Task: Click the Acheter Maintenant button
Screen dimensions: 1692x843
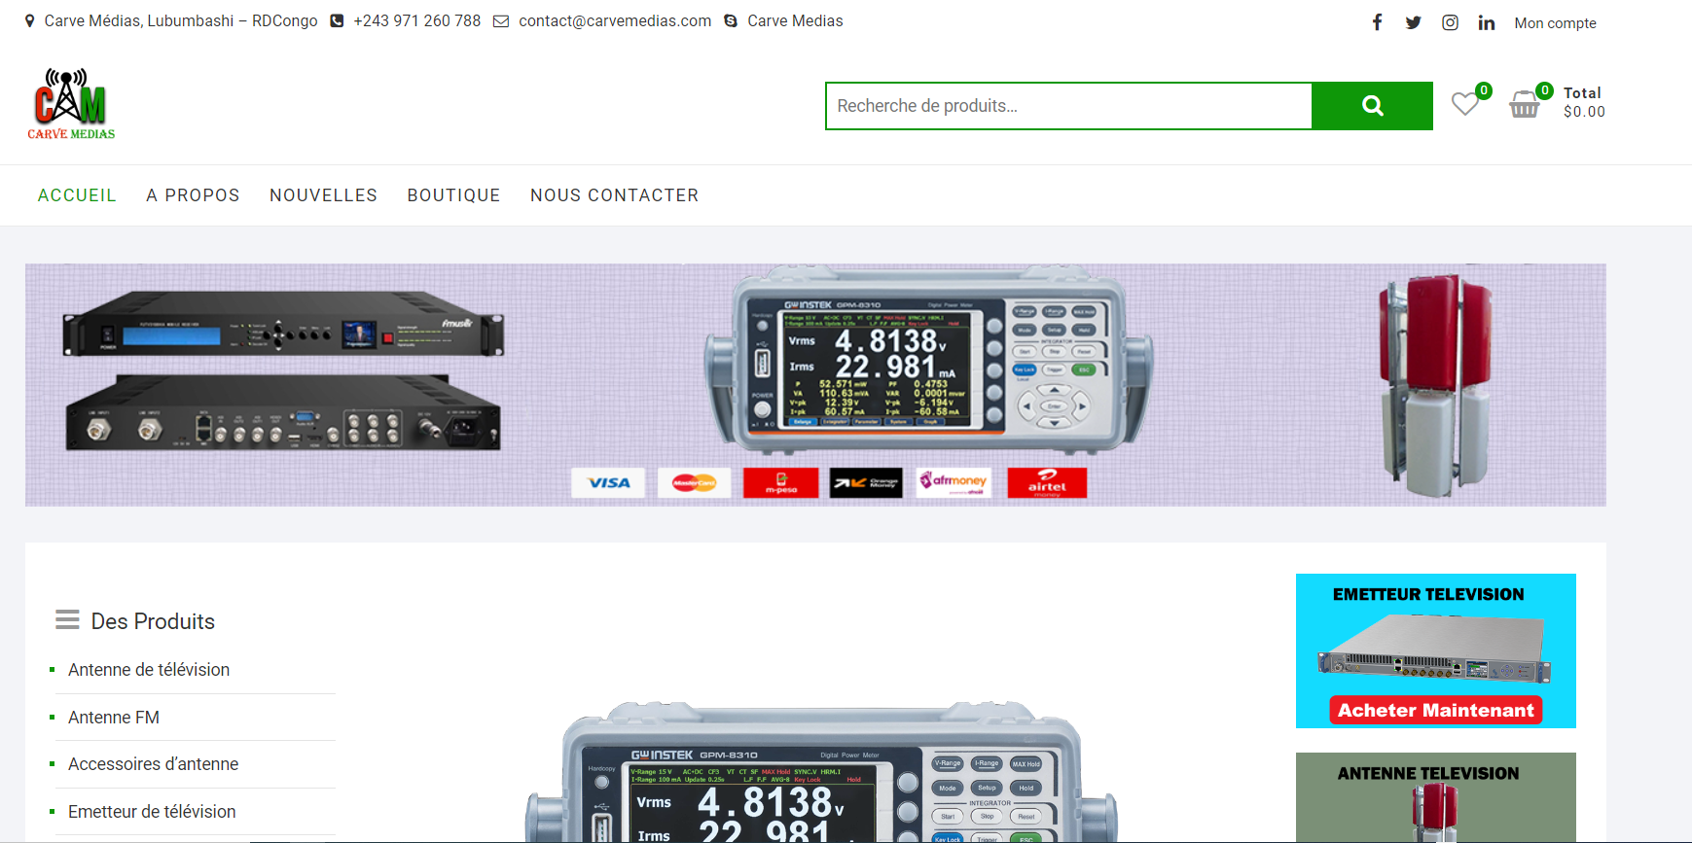Action: [1435, 710]
